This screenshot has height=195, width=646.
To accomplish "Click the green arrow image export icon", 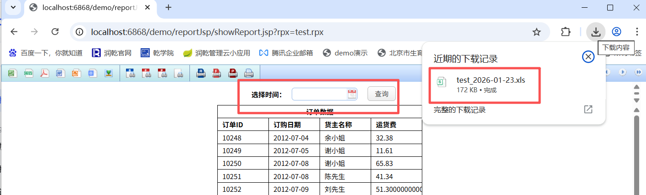I will click(x=109, y=73).
